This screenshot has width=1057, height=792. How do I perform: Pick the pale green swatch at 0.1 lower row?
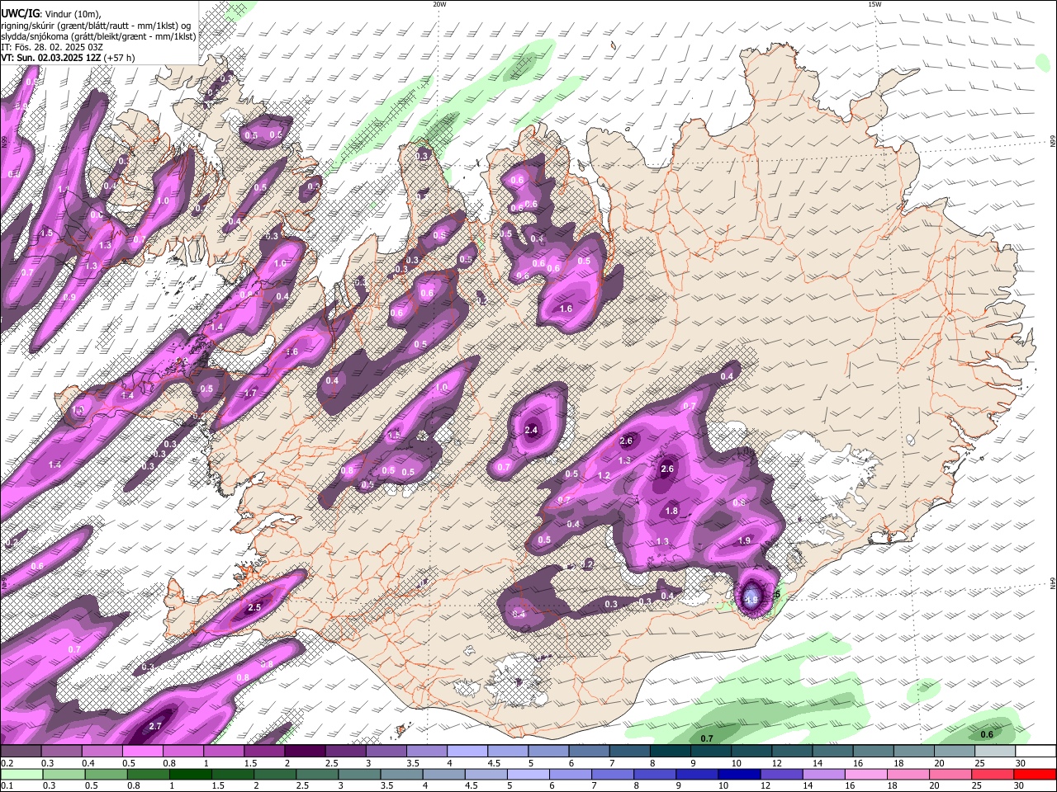21,775
